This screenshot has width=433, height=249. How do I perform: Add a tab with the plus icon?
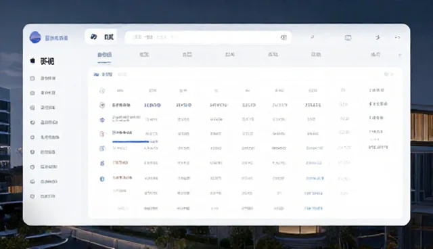tap(399, 55)
